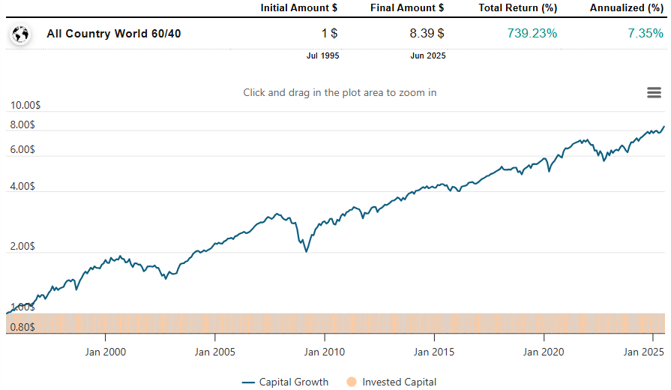This screenshot has height=390, width=671.
Task: Open the All Country World 60/40 portfolio
Action: pos(113,34)
